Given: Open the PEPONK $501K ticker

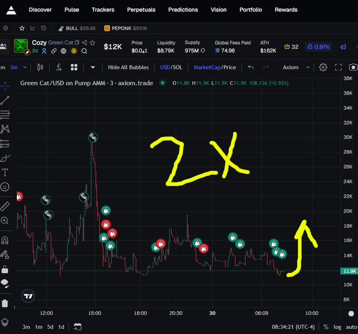Looking at the screenshot, I should (x=126, y=28).
